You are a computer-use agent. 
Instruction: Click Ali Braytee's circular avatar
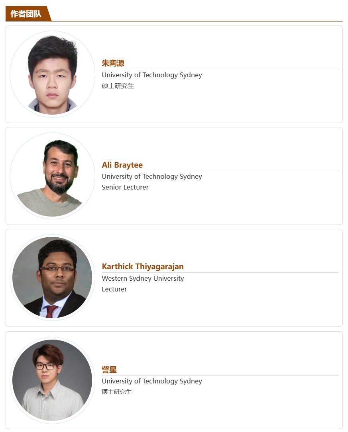click(x=52, y=176)
